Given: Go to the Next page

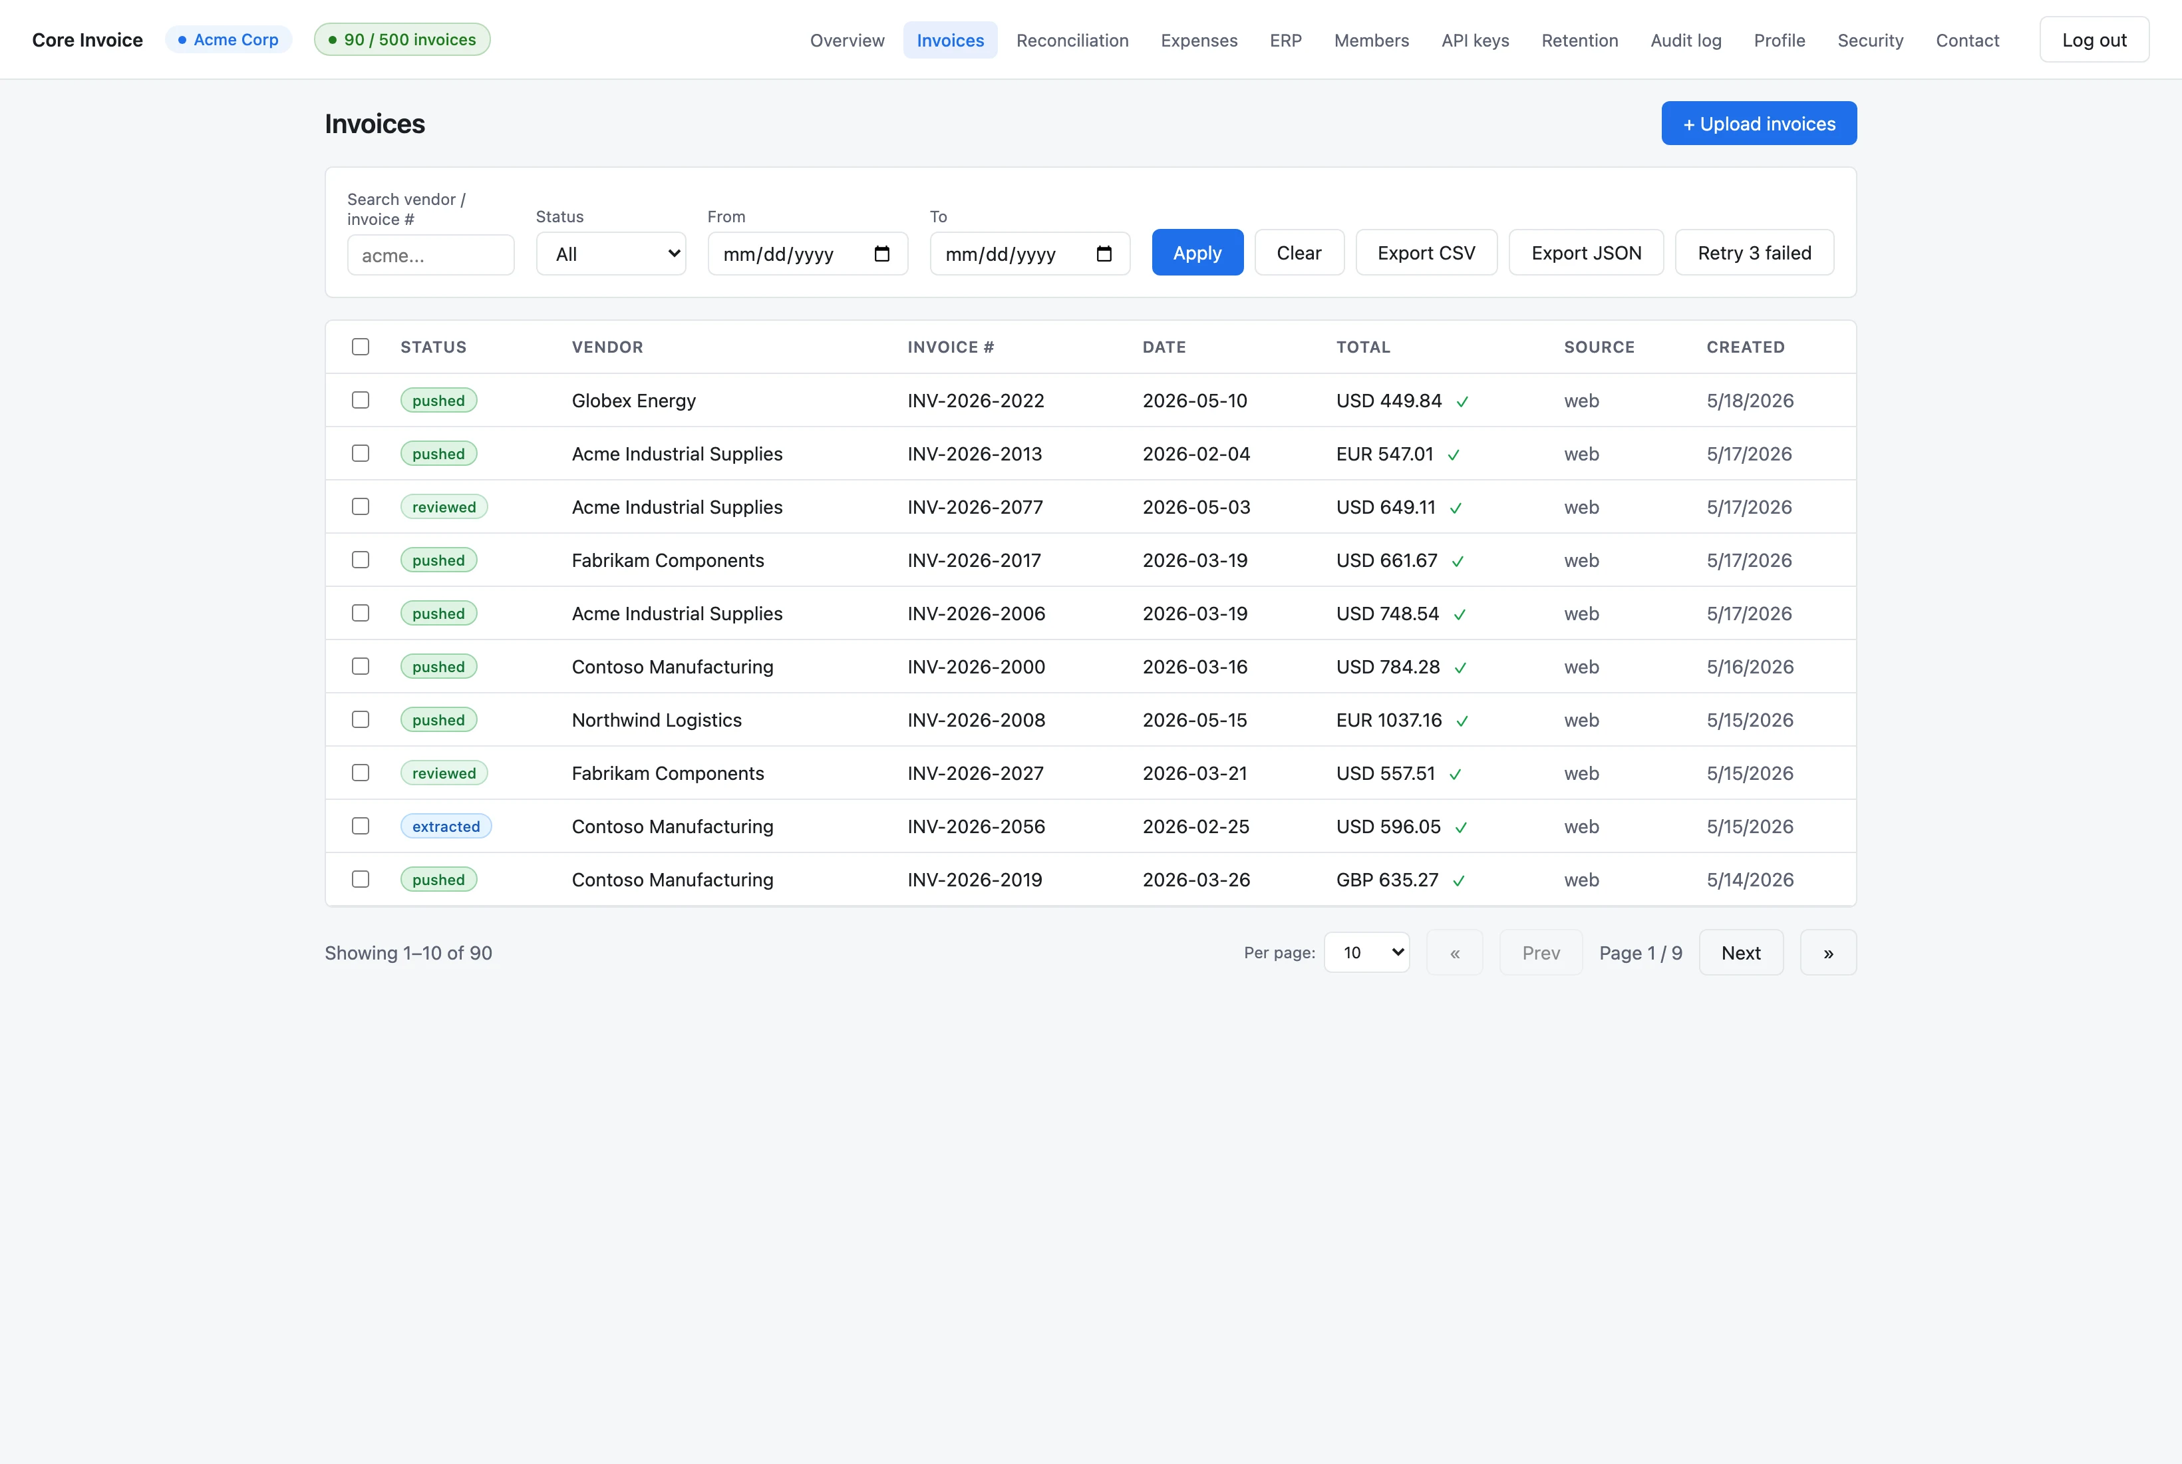Looking at the screenshot, I should (x=1740, y=952).
